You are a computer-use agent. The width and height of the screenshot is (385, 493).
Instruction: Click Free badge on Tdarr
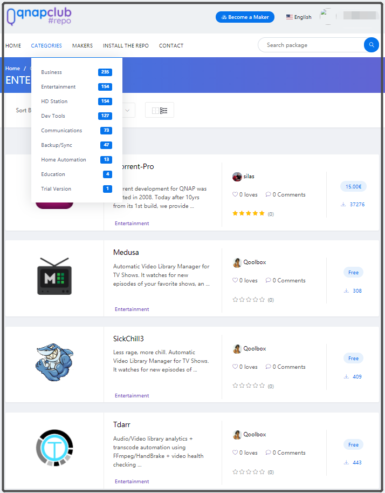click(353, 444)
